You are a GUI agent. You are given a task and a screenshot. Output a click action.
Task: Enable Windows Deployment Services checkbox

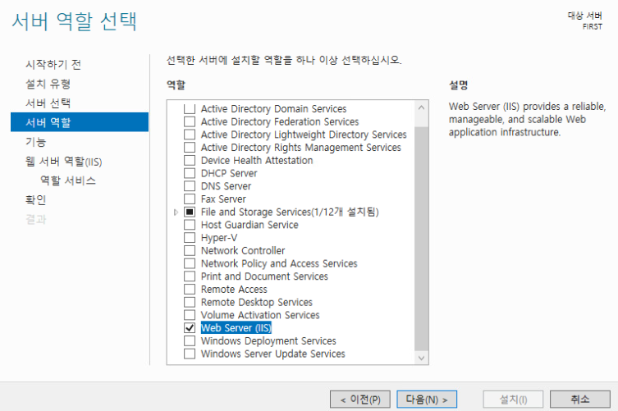[x=190, y=340]
